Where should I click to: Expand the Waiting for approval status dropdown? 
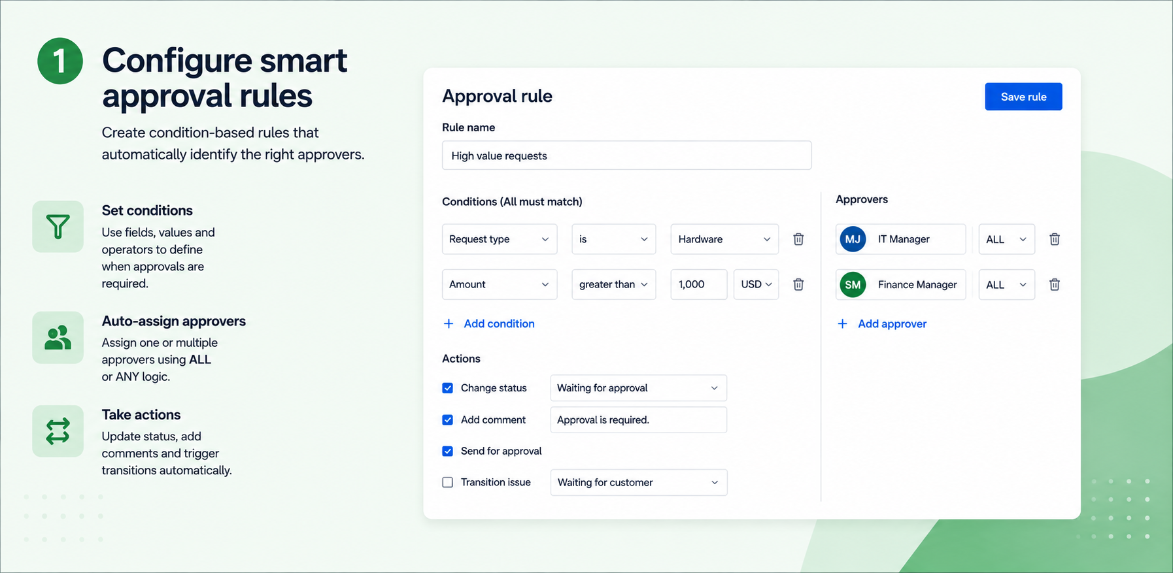(x=639, y=388)
